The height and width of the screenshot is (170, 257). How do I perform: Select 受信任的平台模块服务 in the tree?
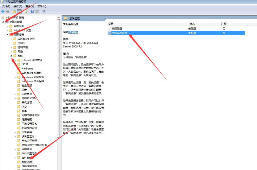click(x=35, y=145)
